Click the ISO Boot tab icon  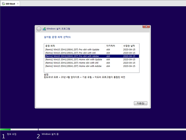coord(3,4)
